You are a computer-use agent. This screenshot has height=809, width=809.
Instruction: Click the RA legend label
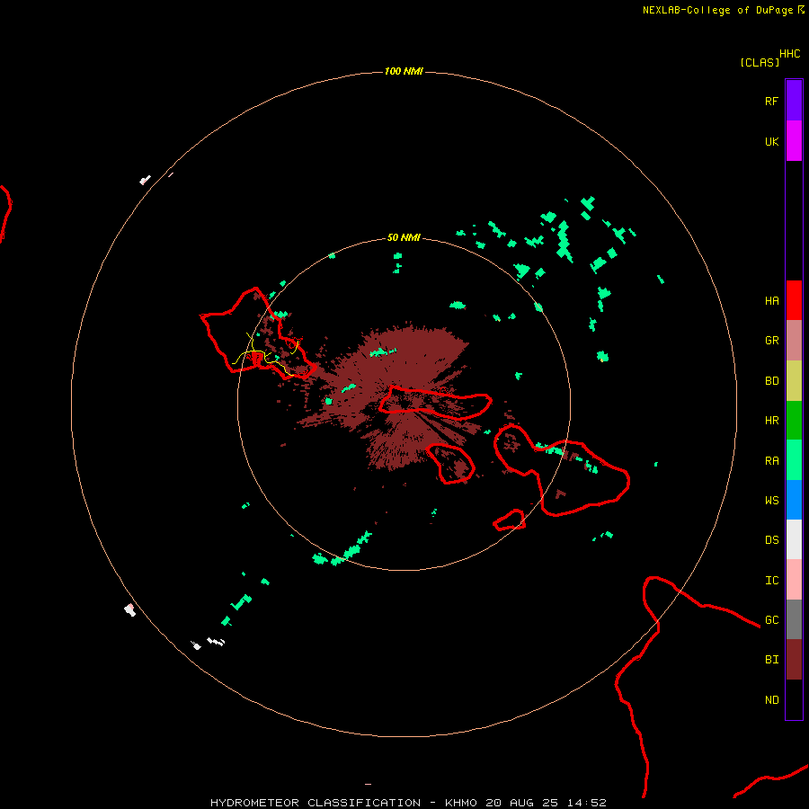click(x=771, y=460)
